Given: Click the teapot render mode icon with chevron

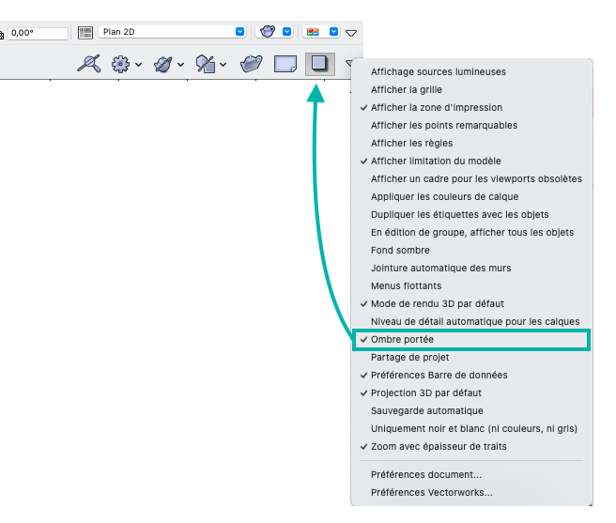Looking at the screenshot, I should point(163,64).
